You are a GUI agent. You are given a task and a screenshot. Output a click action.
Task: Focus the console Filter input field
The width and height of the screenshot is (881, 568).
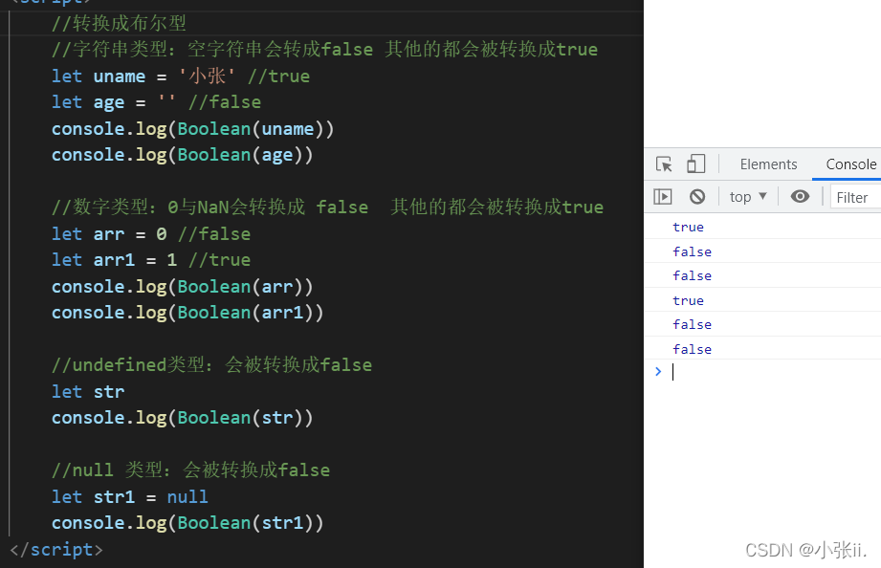[856, 197]
